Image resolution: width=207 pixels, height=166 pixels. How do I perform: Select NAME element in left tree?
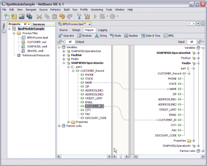tap(88, 83)
